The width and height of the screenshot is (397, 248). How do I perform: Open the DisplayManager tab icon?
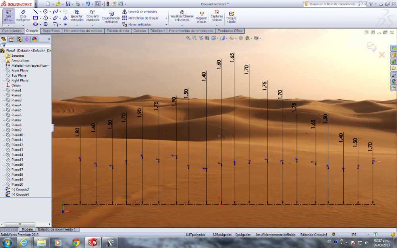(x=35, y=39)
